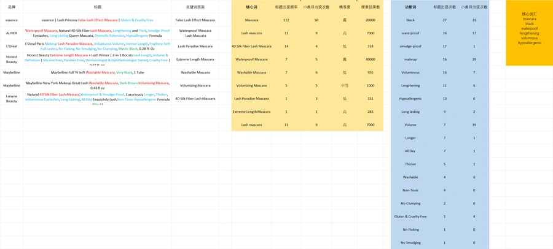Click the Maybelline New York Great Lash title
Image resolution: width=553 pixels, height=249 pixels.
click(97, 85)
